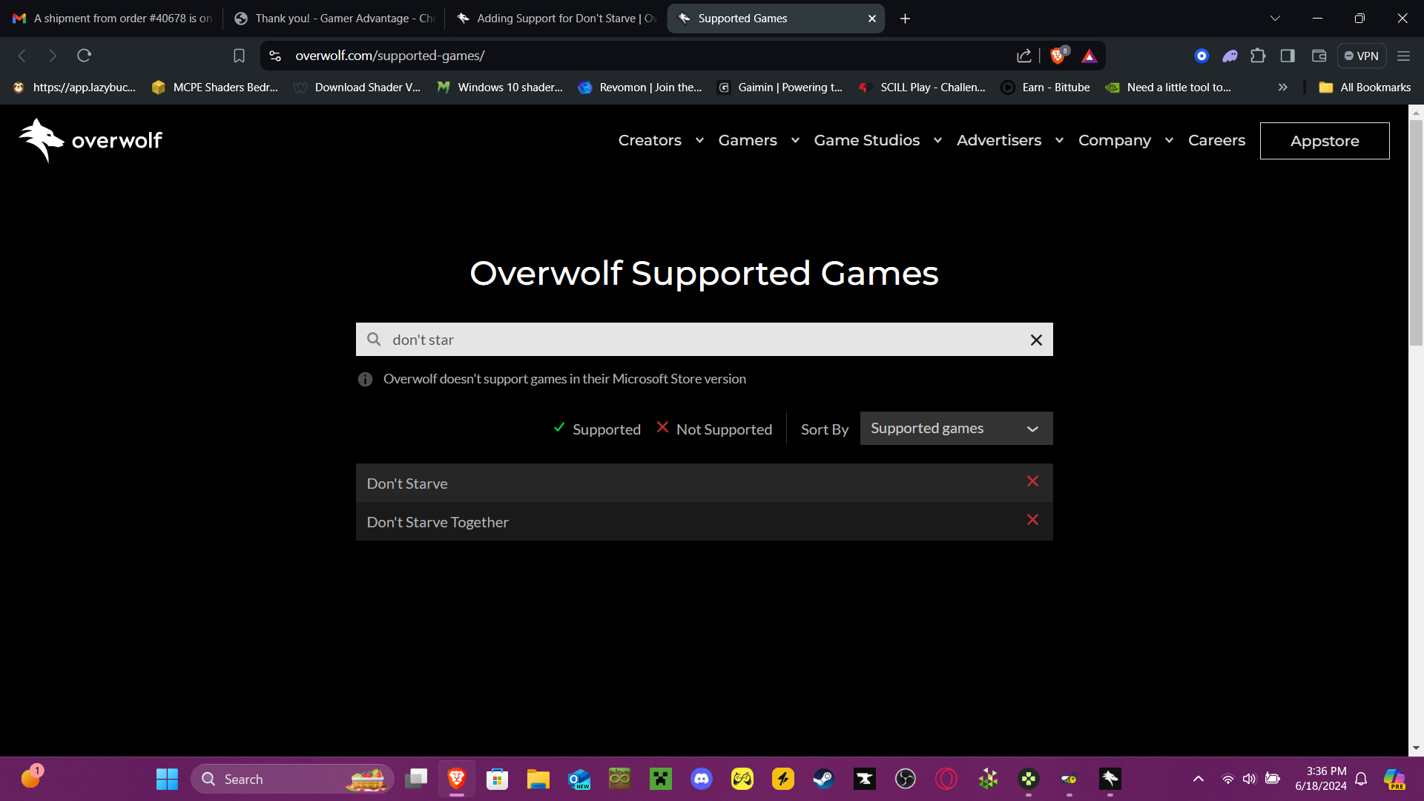Screen dimensions: 1424x801
Task: Switch to Gmail shipment order tab
Action: point(113,19)
